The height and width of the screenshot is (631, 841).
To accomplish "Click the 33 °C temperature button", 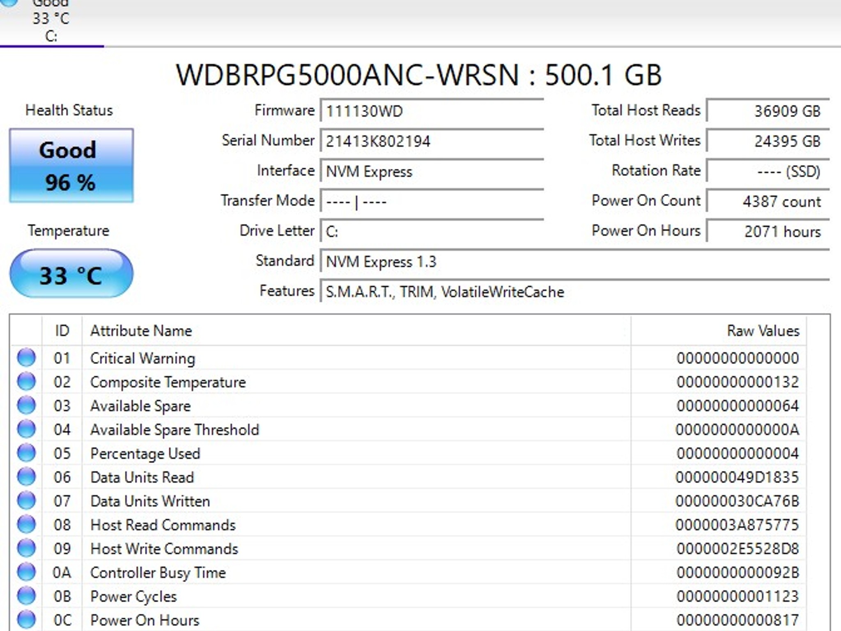I will coord(71,274).
